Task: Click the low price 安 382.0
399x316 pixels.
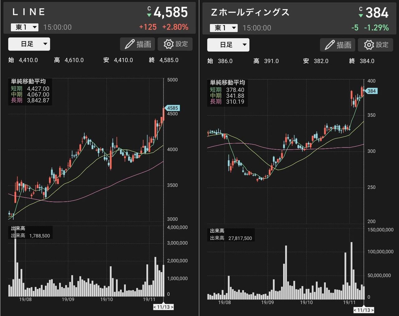Action: coord(316,61)
